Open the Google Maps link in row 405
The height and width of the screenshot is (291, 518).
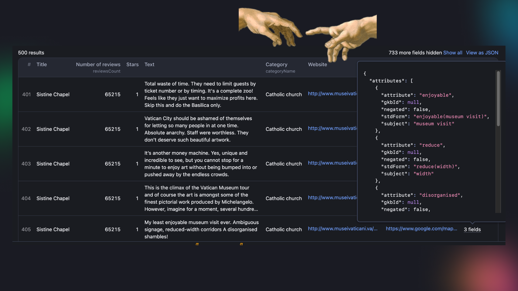[x=421, y=229]
